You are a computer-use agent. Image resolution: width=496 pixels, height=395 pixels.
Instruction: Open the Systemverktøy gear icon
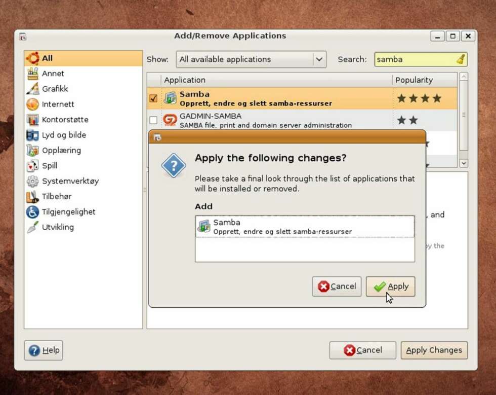(32, 181)
